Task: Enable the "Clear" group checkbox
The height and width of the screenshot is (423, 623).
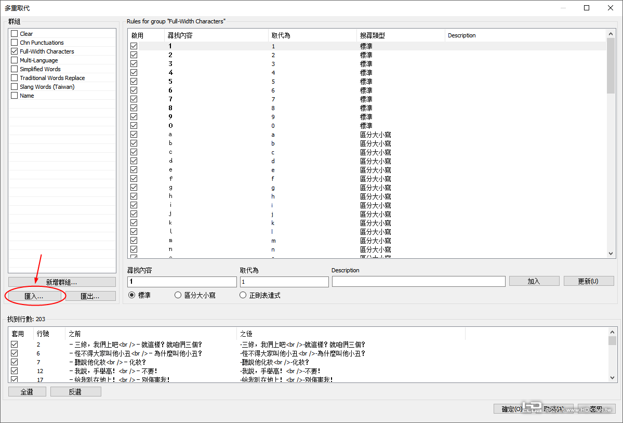Action: 15,33
